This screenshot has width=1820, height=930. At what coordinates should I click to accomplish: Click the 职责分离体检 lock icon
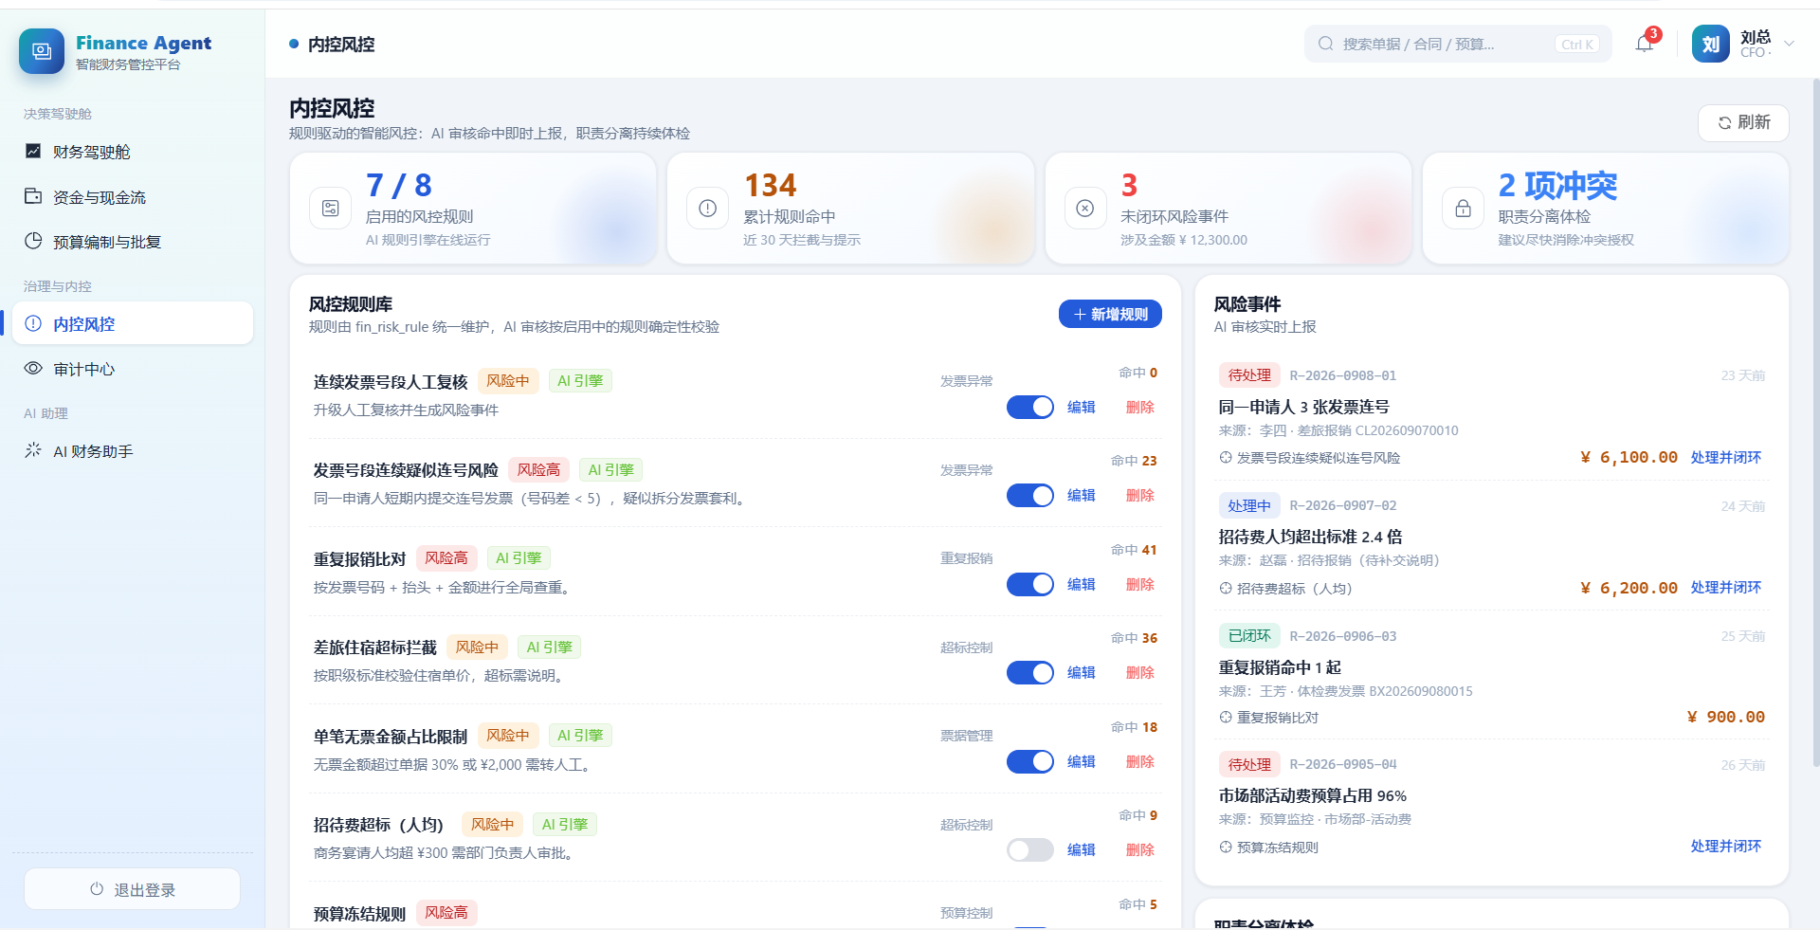[1464, 208]
